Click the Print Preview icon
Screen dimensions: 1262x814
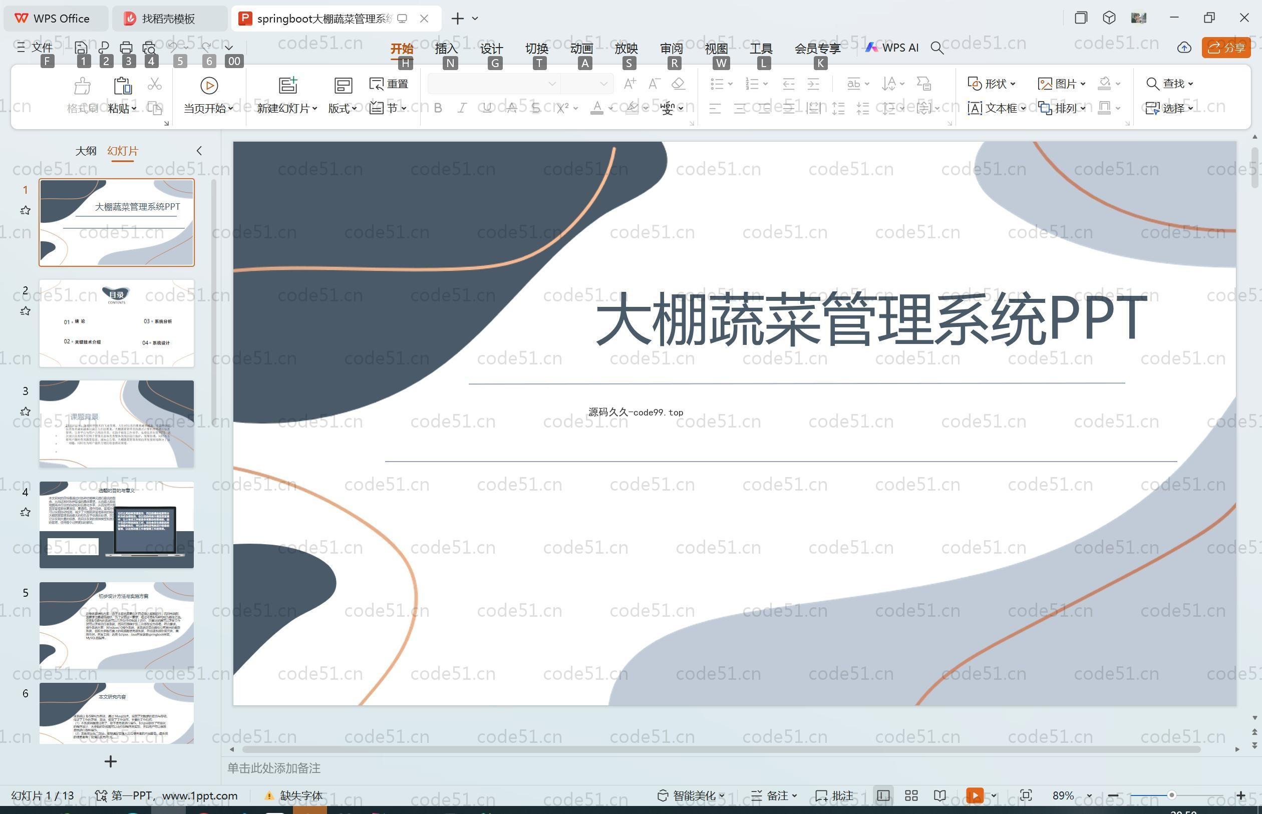pos(149,48)
